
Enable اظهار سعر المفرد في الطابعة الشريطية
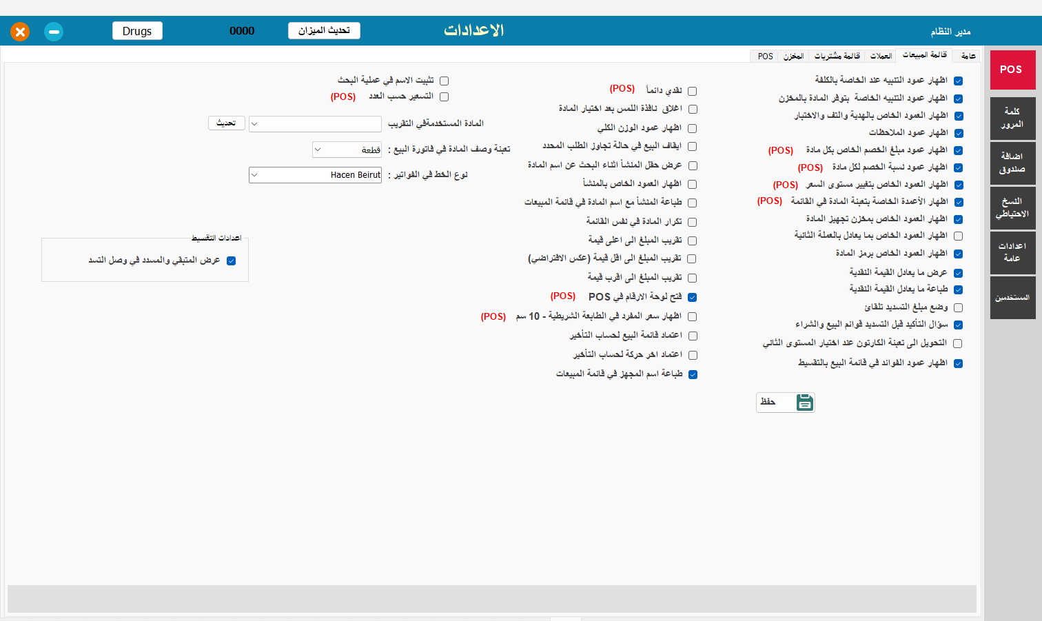pyautogui.click(x=693, y=316)
